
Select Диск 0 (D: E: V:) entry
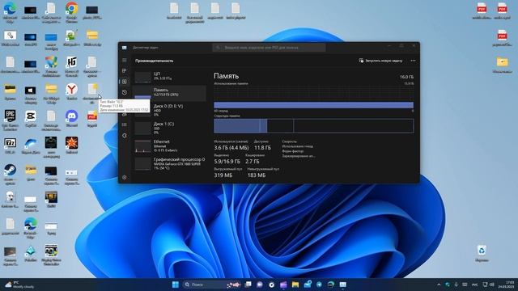pyautogui.click(x=170, y=110)
